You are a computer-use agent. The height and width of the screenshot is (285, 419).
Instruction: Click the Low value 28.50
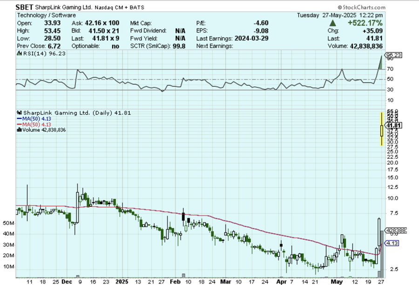(x=52, y=38)
